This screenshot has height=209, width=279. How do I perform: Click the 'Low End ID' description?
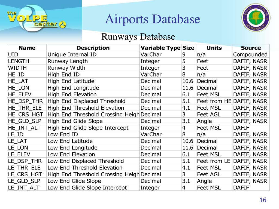93,134
